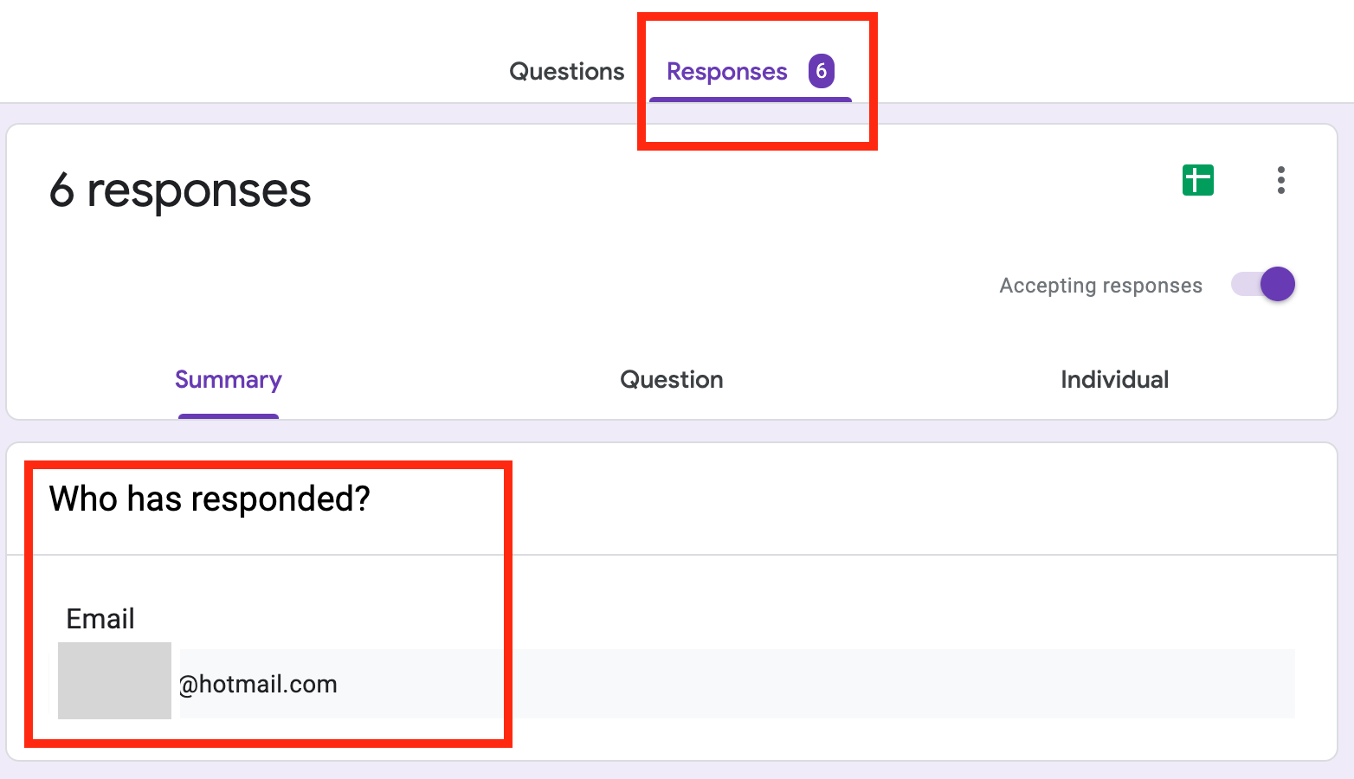Click the purple response count badge
1354x779 pixels.
[x=822, y=71]
